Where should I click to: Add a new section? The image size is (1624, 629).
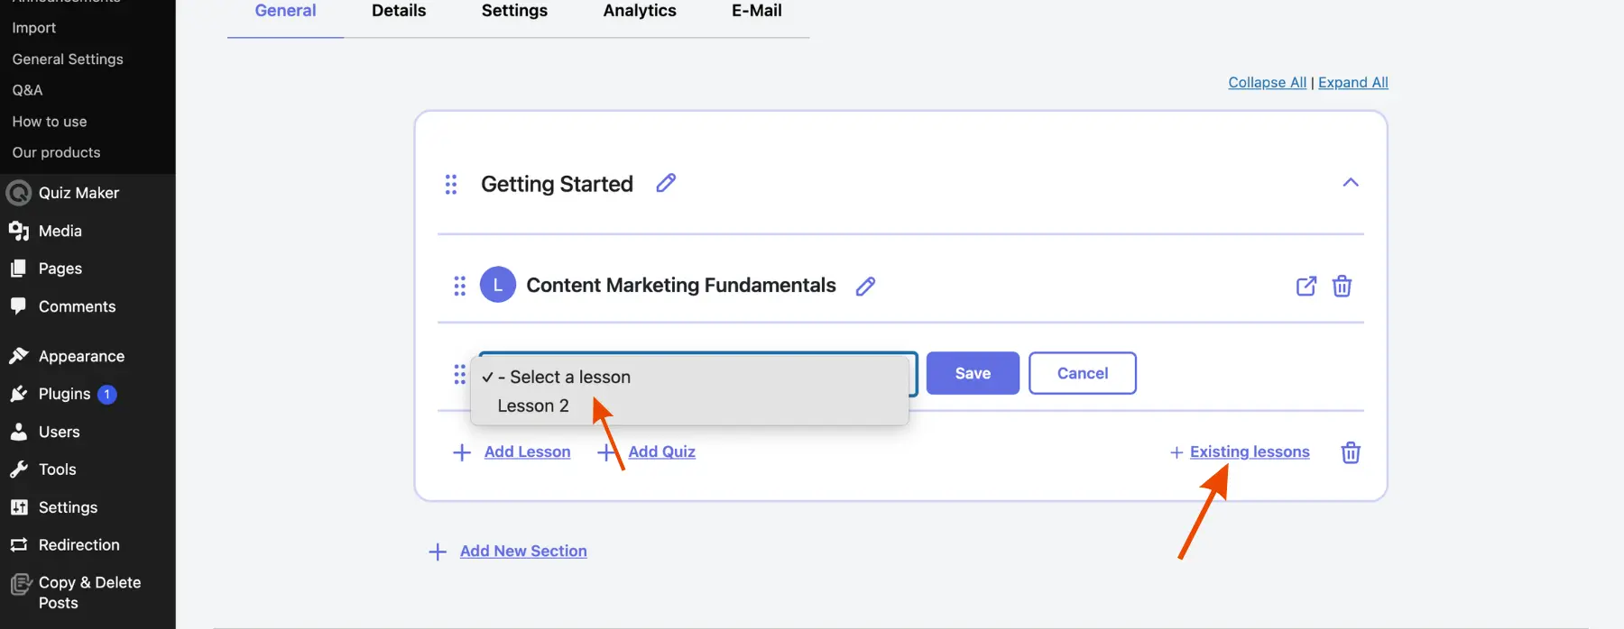522,552
